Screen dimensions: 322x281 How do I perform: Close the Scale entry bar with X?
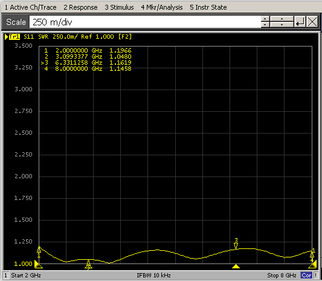tap(312, 22)
